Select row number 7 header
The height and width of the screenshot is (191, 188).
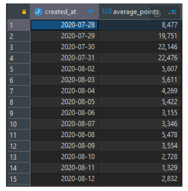tap(19, 91)
